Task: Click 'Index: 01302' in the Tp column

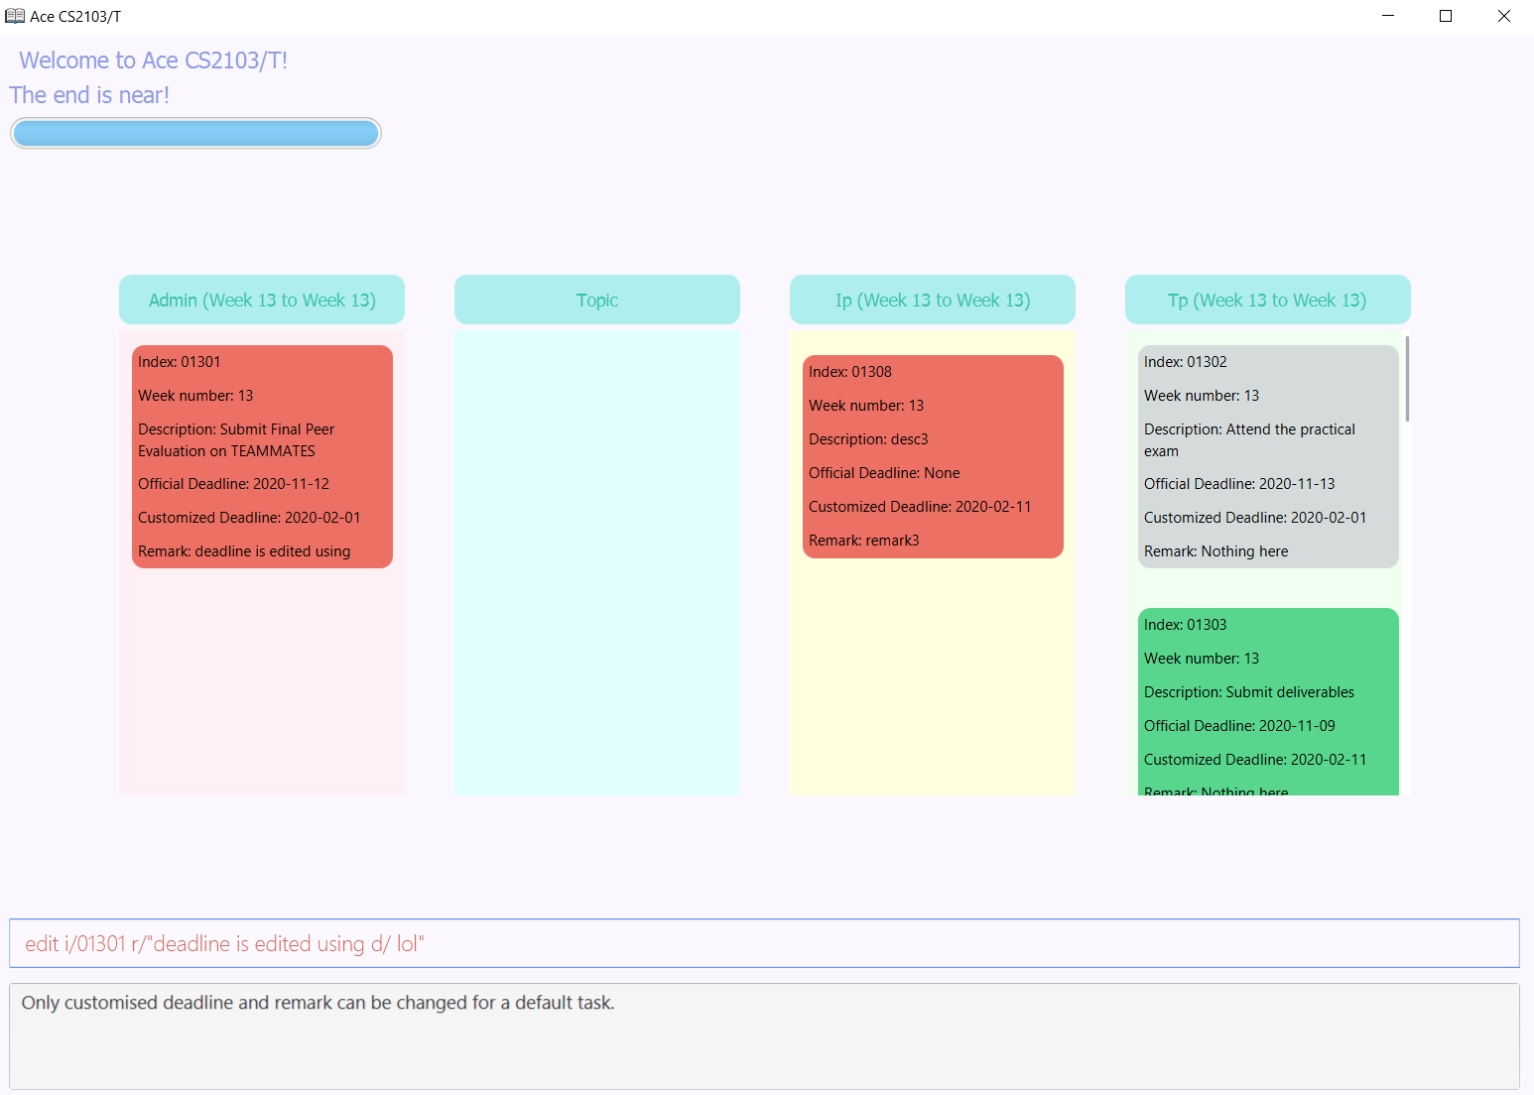Action: coord(1186,362)
